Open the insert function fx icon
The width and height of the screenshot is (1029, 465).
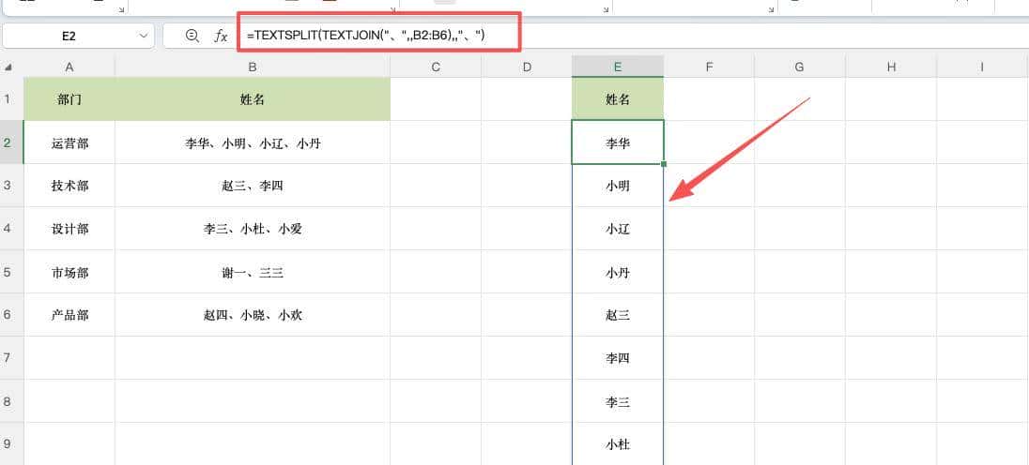tap(222, 37)
